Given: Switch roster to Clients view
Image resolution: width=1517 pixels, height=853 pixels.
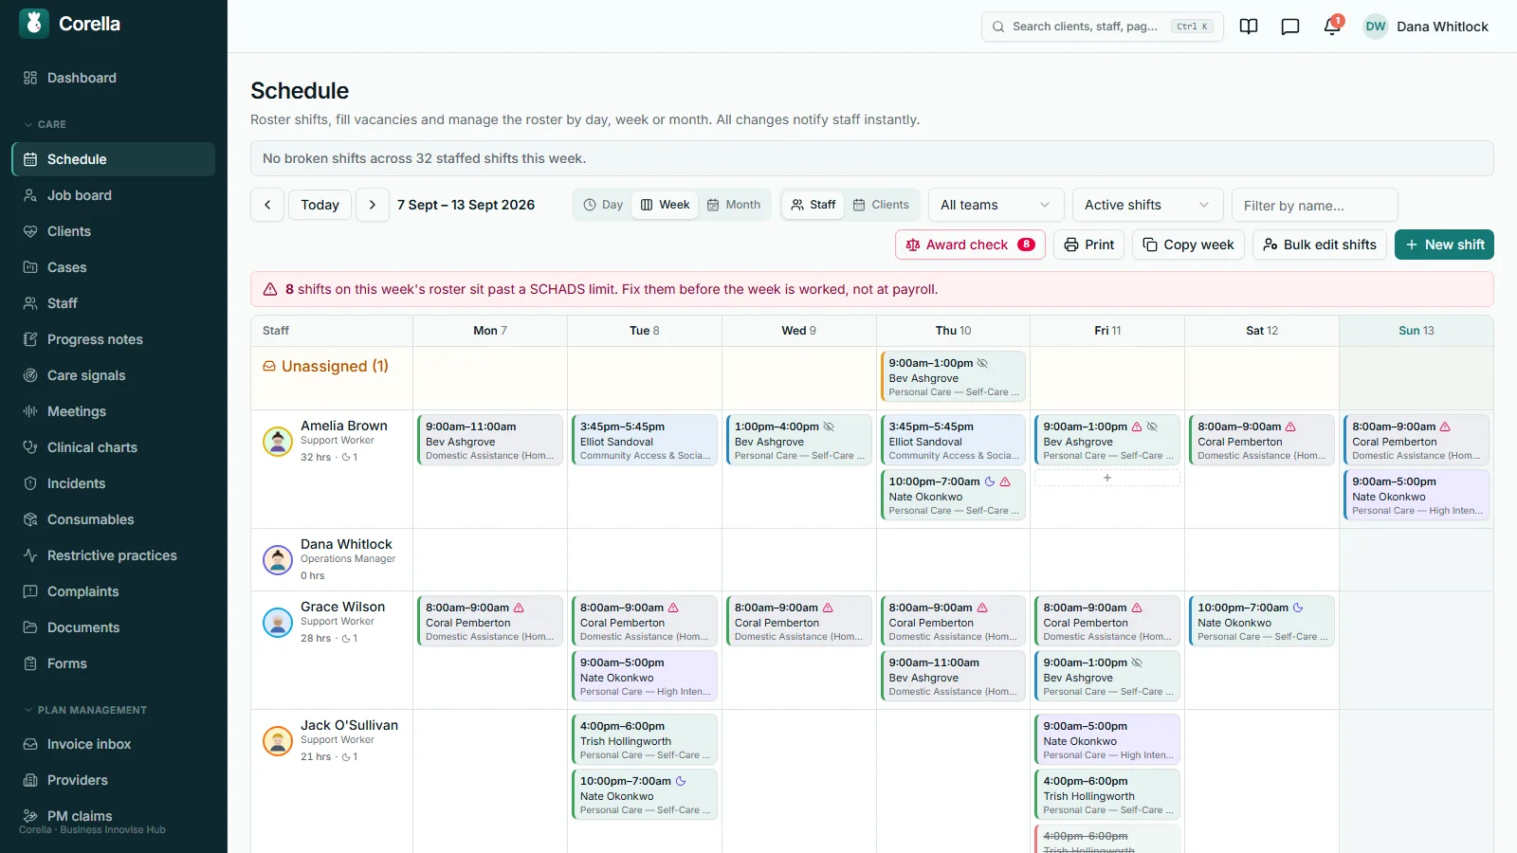Looking at the screenshot, I should coord(881,205).
